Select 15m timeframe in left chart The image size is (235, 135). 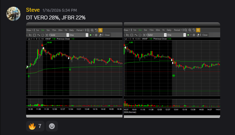pos(54,30)
